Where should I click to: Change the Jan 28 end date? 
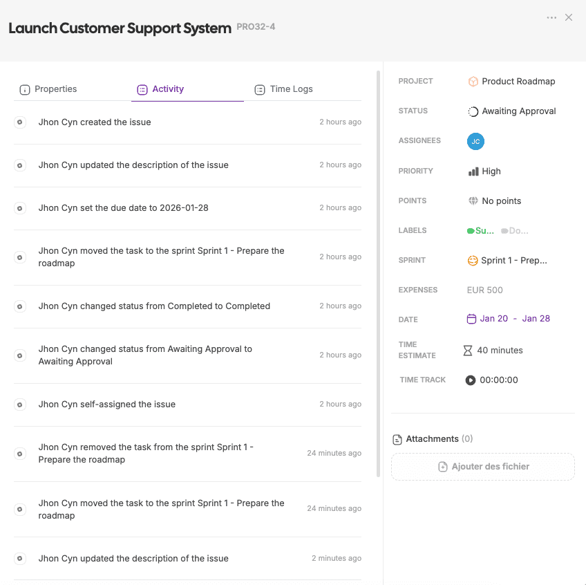tap(536, 318)
